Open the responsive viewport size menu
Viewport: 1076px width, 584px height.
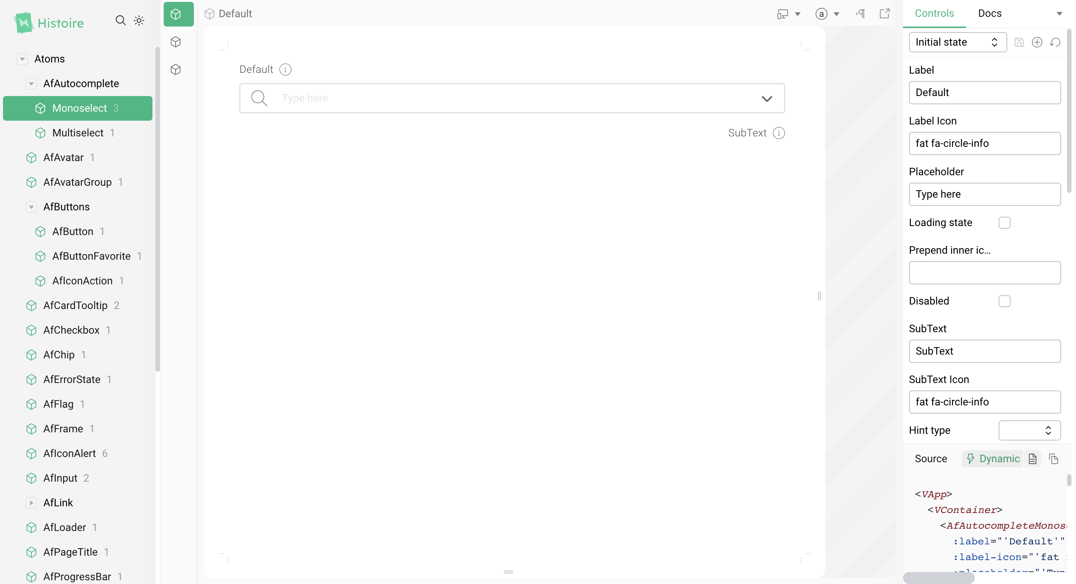click(788, 14)
